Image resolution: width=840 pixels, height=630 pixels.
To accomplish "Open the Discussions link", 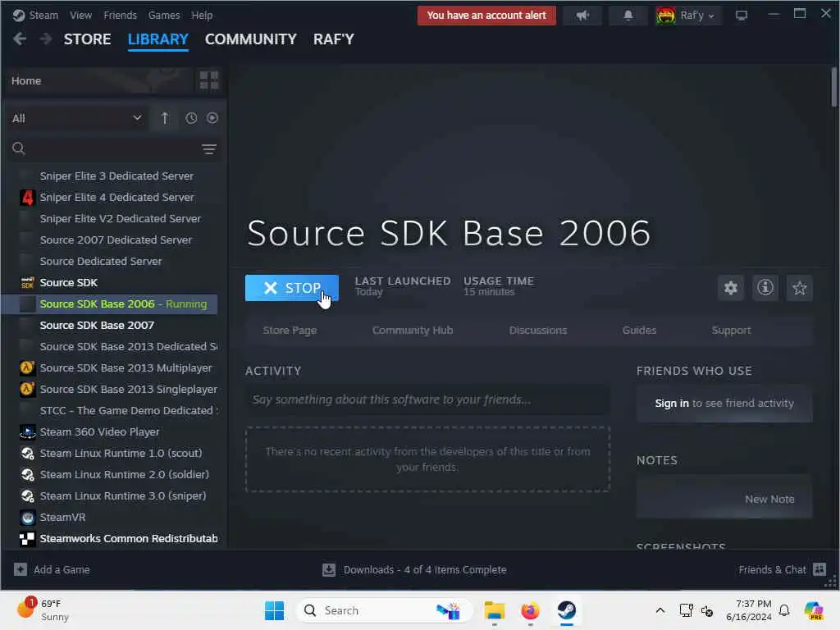I will coord(538,330).
